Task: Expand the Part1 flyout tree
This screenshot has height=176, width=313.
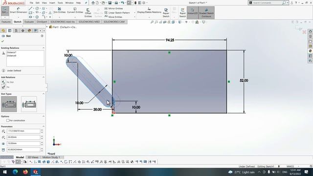Action: coord(47,27)
